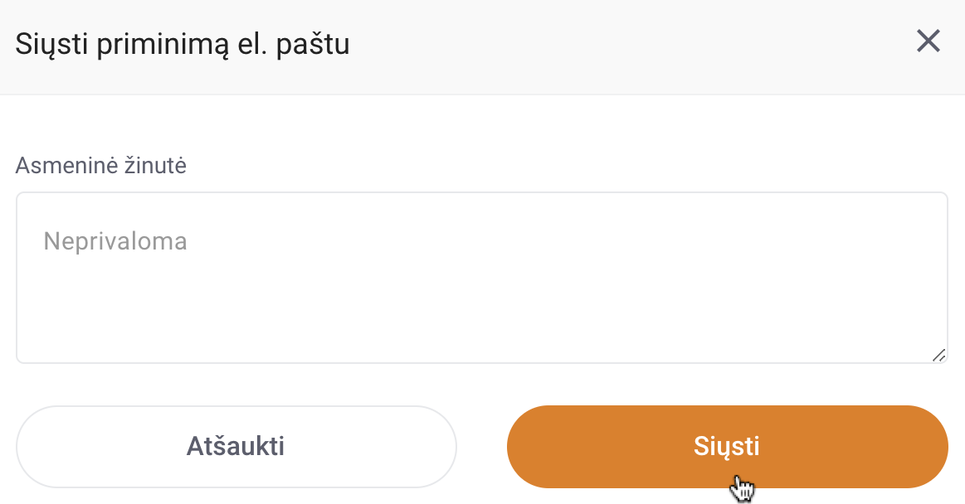Cancel the reminder with the white outlined button
This screenshot has width=965, height=504.
coord(236,446)
